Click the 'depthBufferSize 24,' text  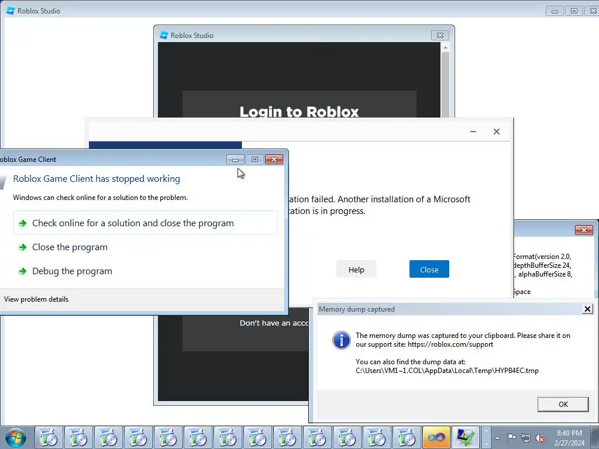(542, 265)
